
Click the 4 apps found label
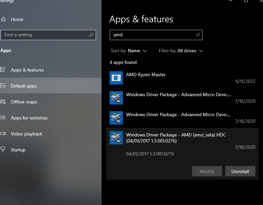(x=123, y=62)
